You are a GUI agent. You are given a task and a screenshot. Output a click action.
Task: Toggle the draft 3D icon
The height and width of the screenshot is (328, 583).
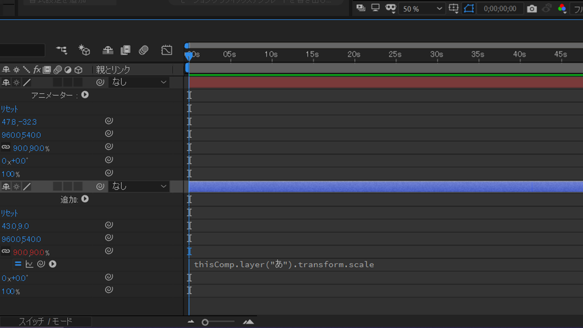tap(84, 50)
